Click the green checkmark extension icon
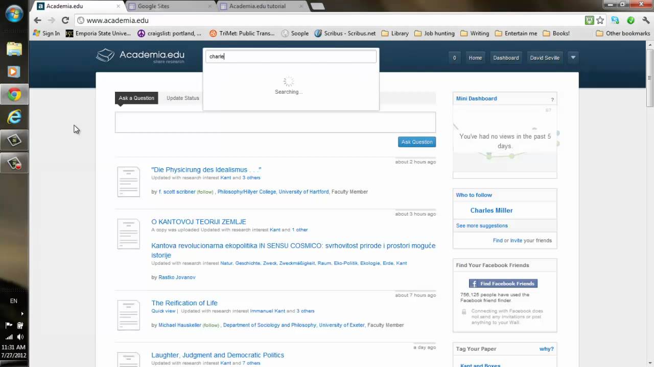The image size is (654, 367). point(630,20)
